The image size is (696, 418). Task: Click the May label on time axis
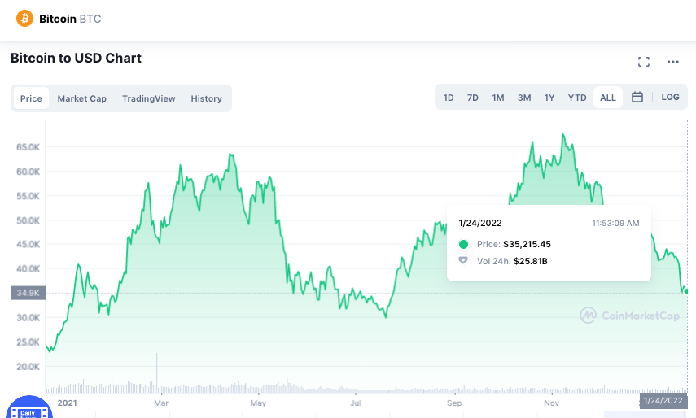(258, 403)
